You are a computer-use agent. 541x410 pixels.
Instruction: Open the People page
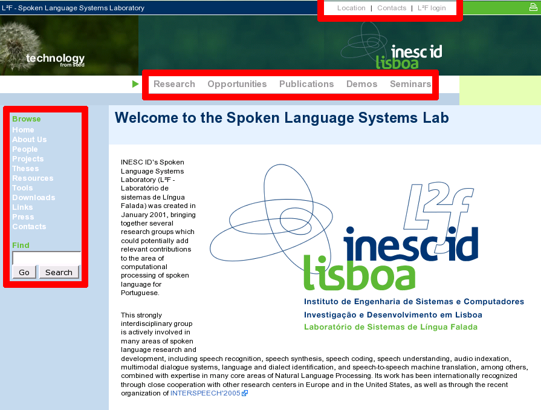tap(25, 149)
